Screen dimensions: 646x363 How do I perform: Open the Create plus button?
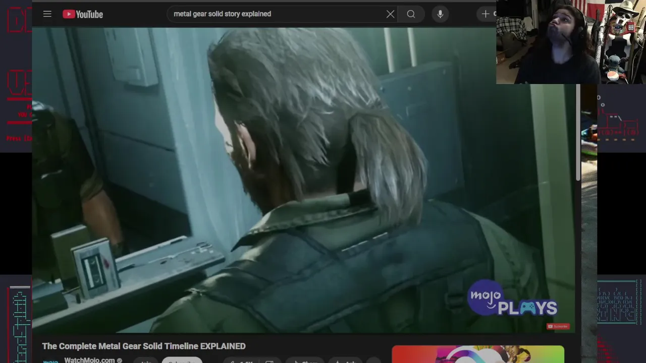(487, 14)
